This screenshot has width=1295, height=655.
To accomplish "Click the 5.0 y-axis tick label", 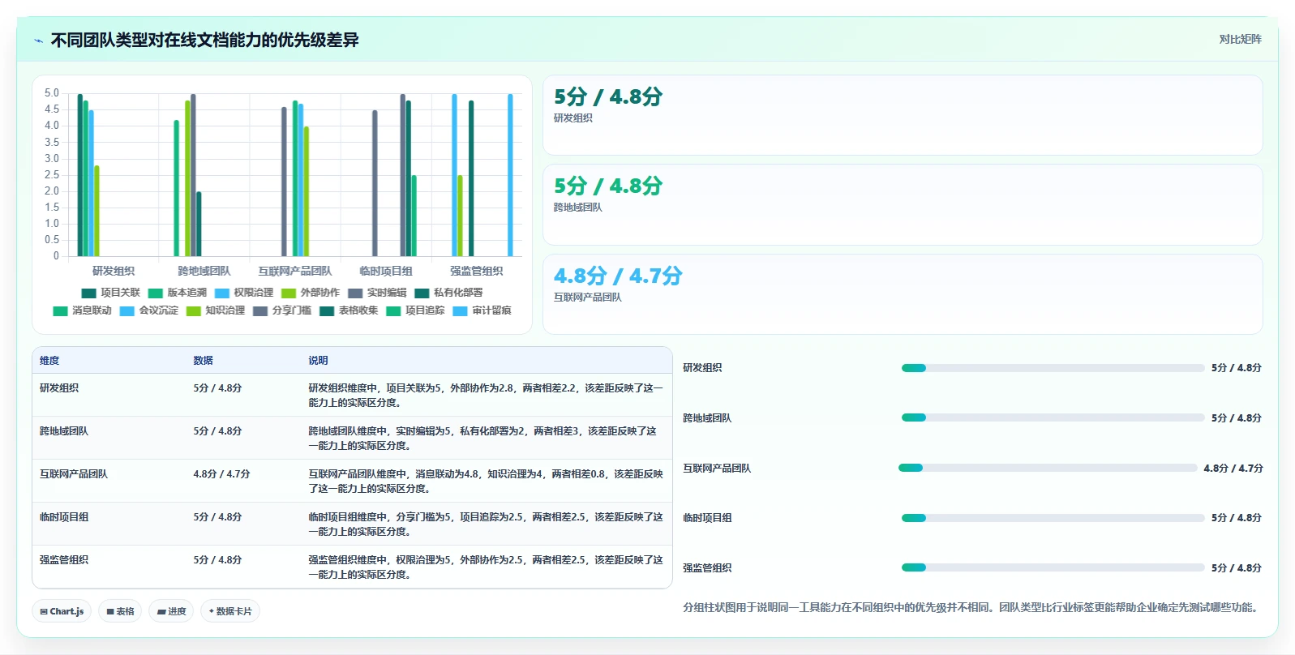I will click(x=52, y=93).
